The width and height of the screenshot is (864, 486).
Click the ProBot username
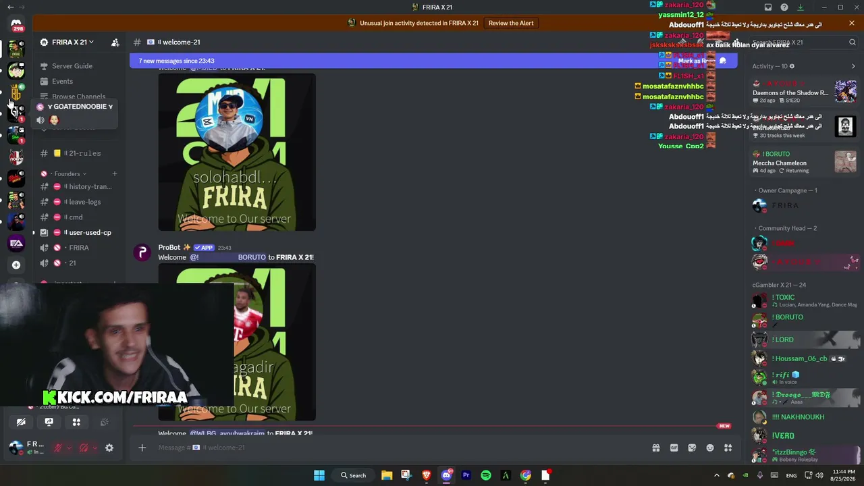point(169,248)
